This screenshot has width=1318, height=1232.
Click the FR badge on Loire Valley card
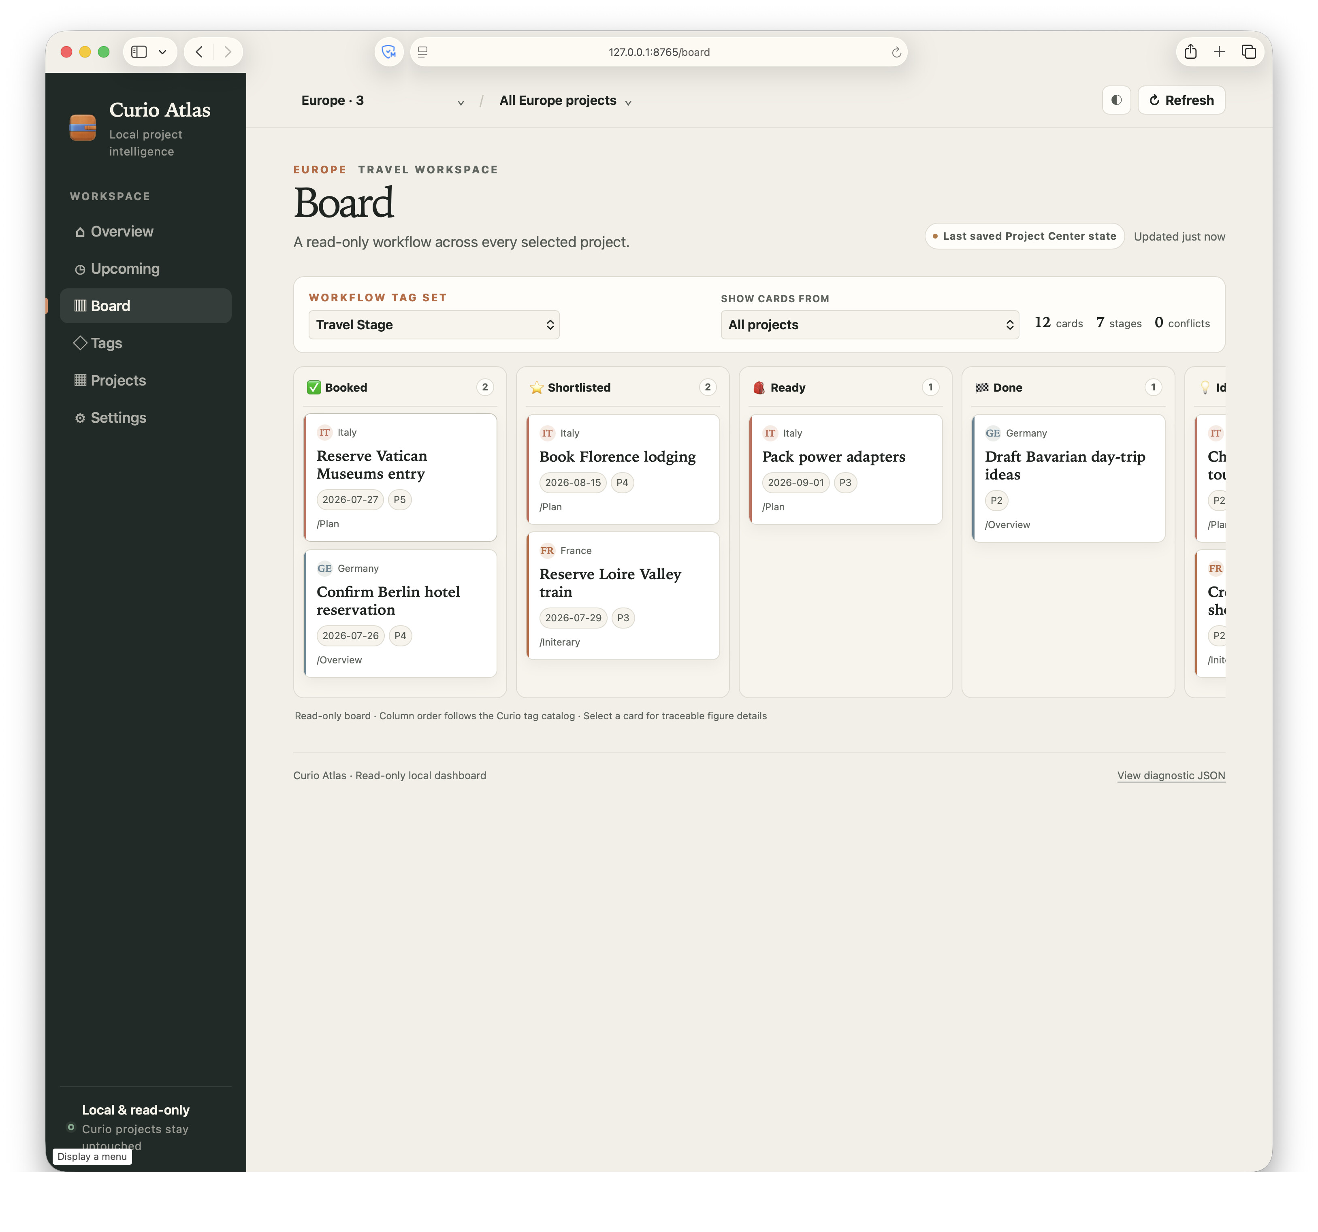tap(547, 550)
